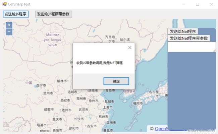The width and height of the screenshot is (218, 134).
Task: Click the 吉安市 label on the map
Action: [92, 126]
